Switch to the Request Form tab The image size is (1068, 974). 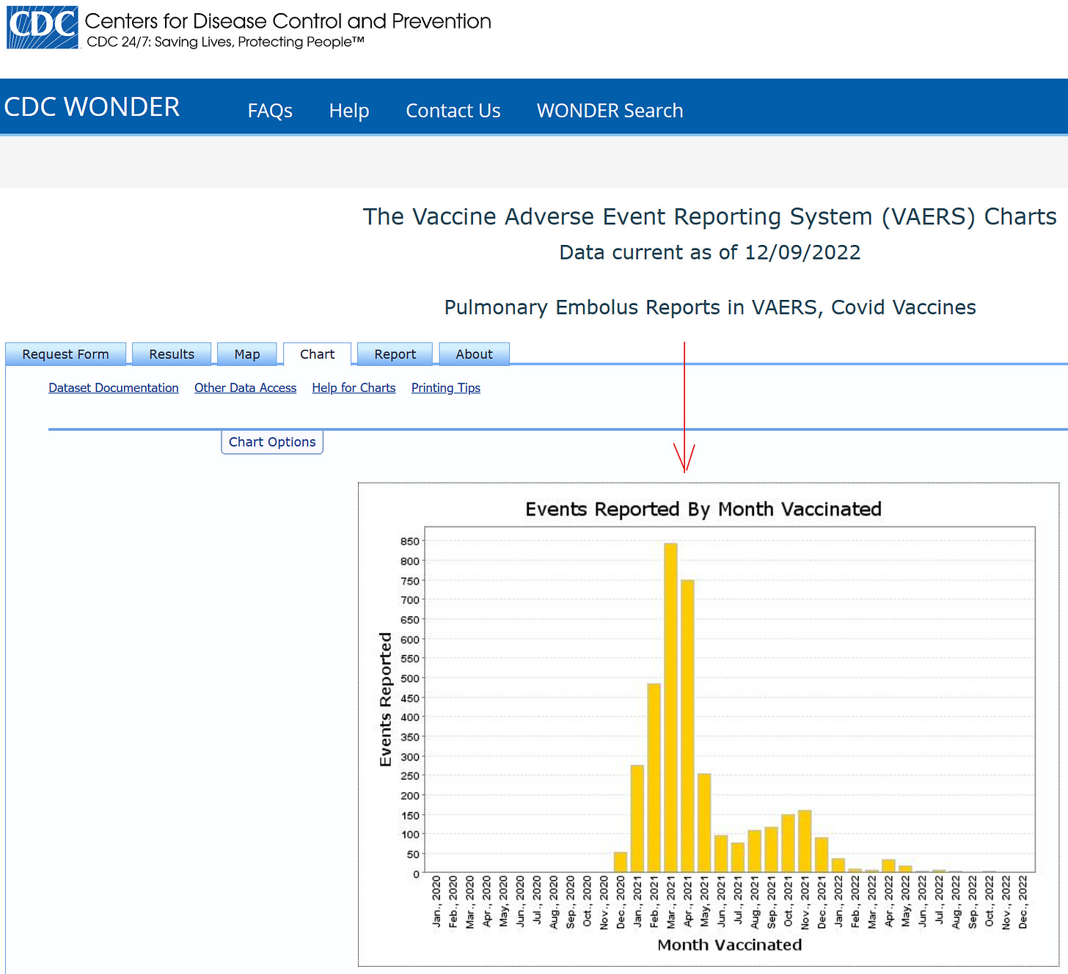pyautogui.click(x=65, y=354)
